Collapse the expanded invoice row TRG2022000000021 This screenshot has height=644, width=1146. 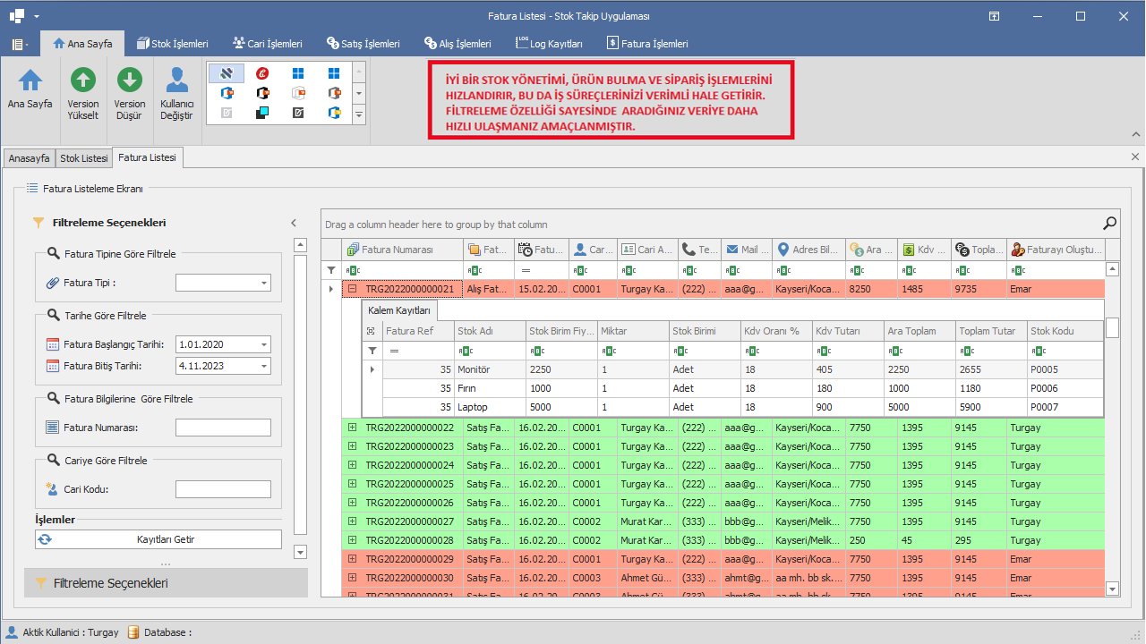point(352,289)
